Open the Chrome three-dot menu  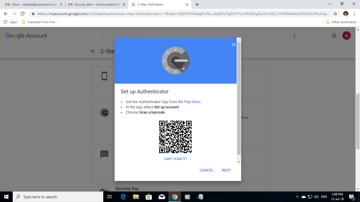point(354,14)
